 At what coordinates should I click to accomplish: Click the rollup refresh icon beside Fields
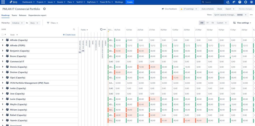101,29
